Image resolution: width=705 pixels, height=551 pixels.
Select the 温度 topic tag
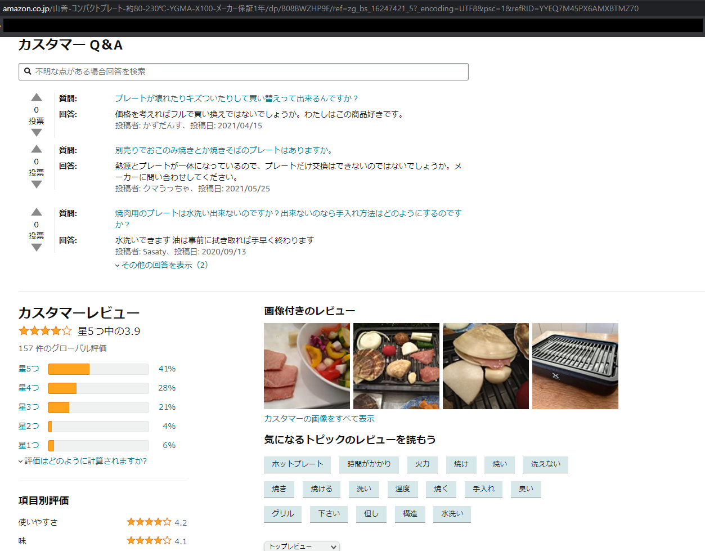[403, 489]
